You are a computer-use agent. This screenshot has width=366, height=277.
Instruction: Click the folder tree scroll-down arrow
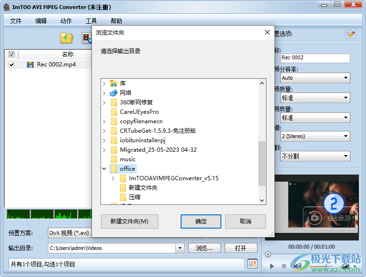click(x=262, y=200)
